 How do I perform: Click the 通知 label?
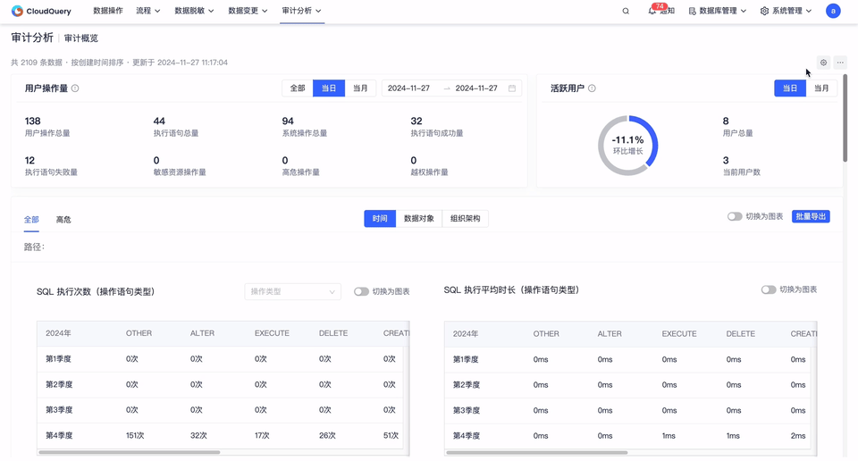point(667,11)
